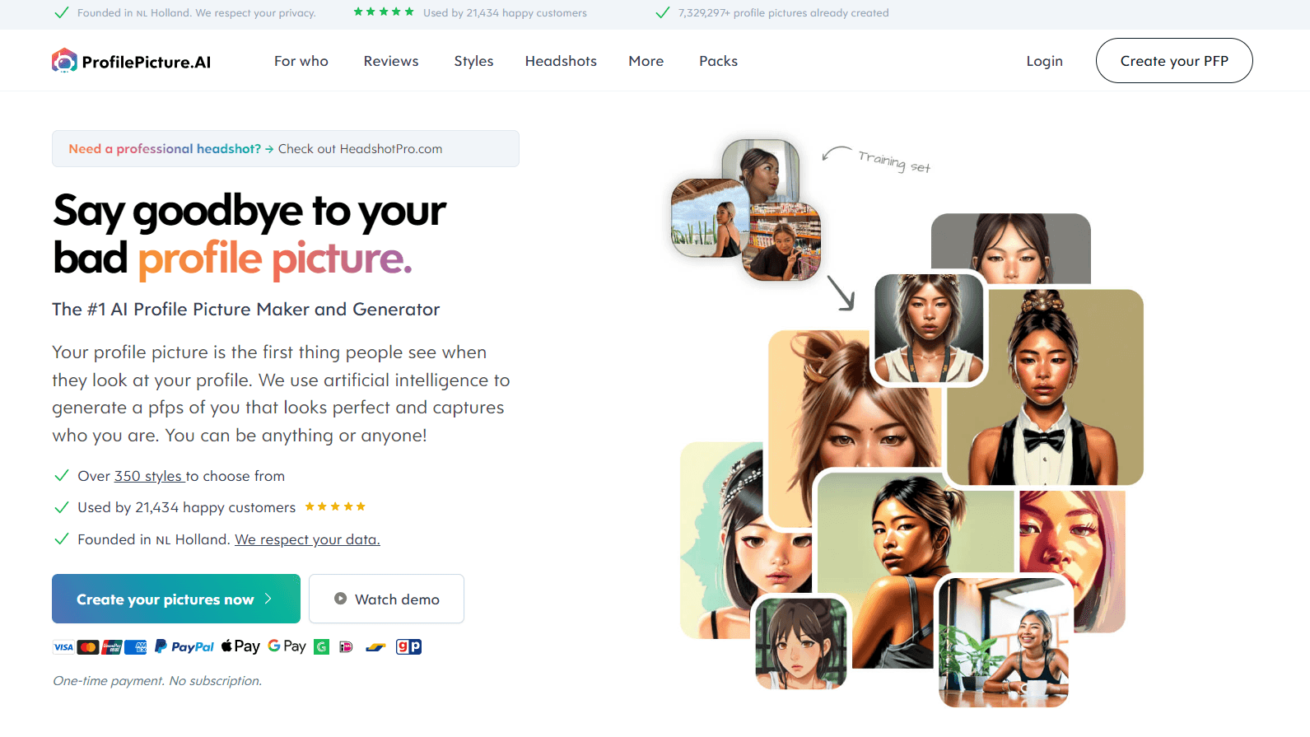Click the ProfilePicture.AI camera logo icon
1310x737 pixels.
pos(64,61)
